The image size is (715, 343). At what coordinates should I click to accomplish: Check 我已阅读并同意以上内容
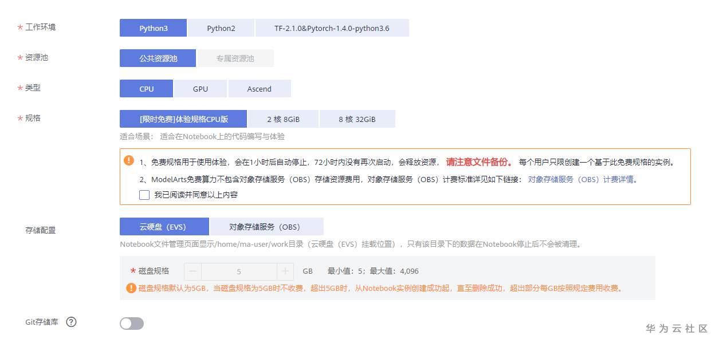pos(144,195)
